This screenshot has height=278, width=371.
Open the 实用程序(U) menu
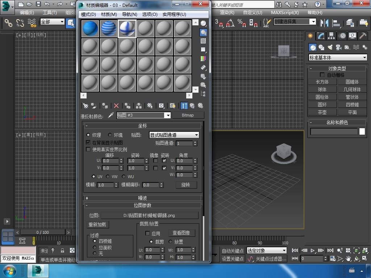coord(174,14)
